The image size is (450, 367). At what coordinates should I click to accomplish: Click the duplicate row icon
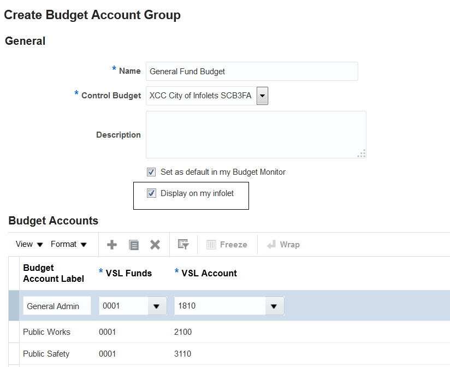134,245
